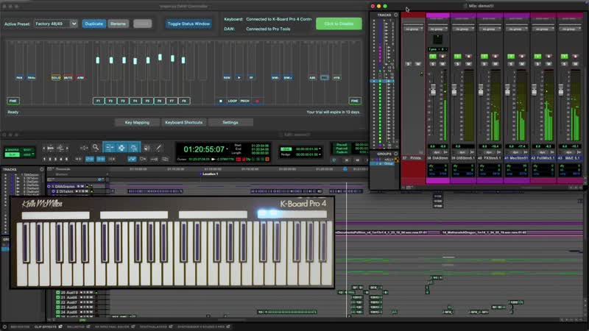The image size is (589, 331).
Task: Click the REW key label in controller
Action: pos(227,78)
